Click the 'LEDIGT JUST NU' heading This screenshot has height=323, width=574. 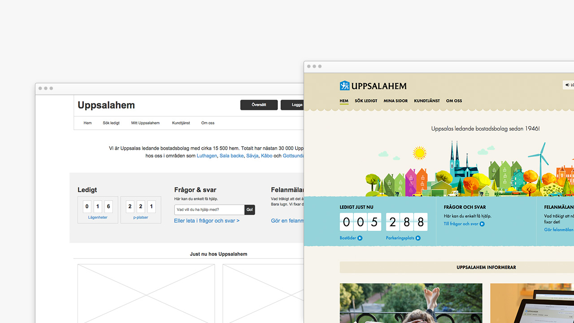[357, 207]
